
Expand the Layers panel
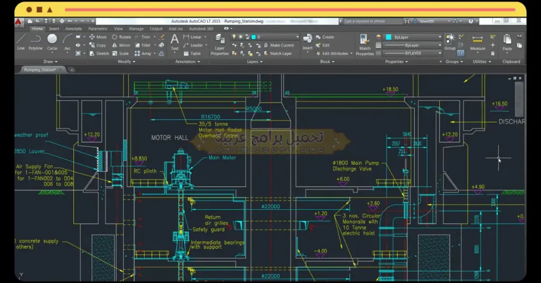(255, 61)
